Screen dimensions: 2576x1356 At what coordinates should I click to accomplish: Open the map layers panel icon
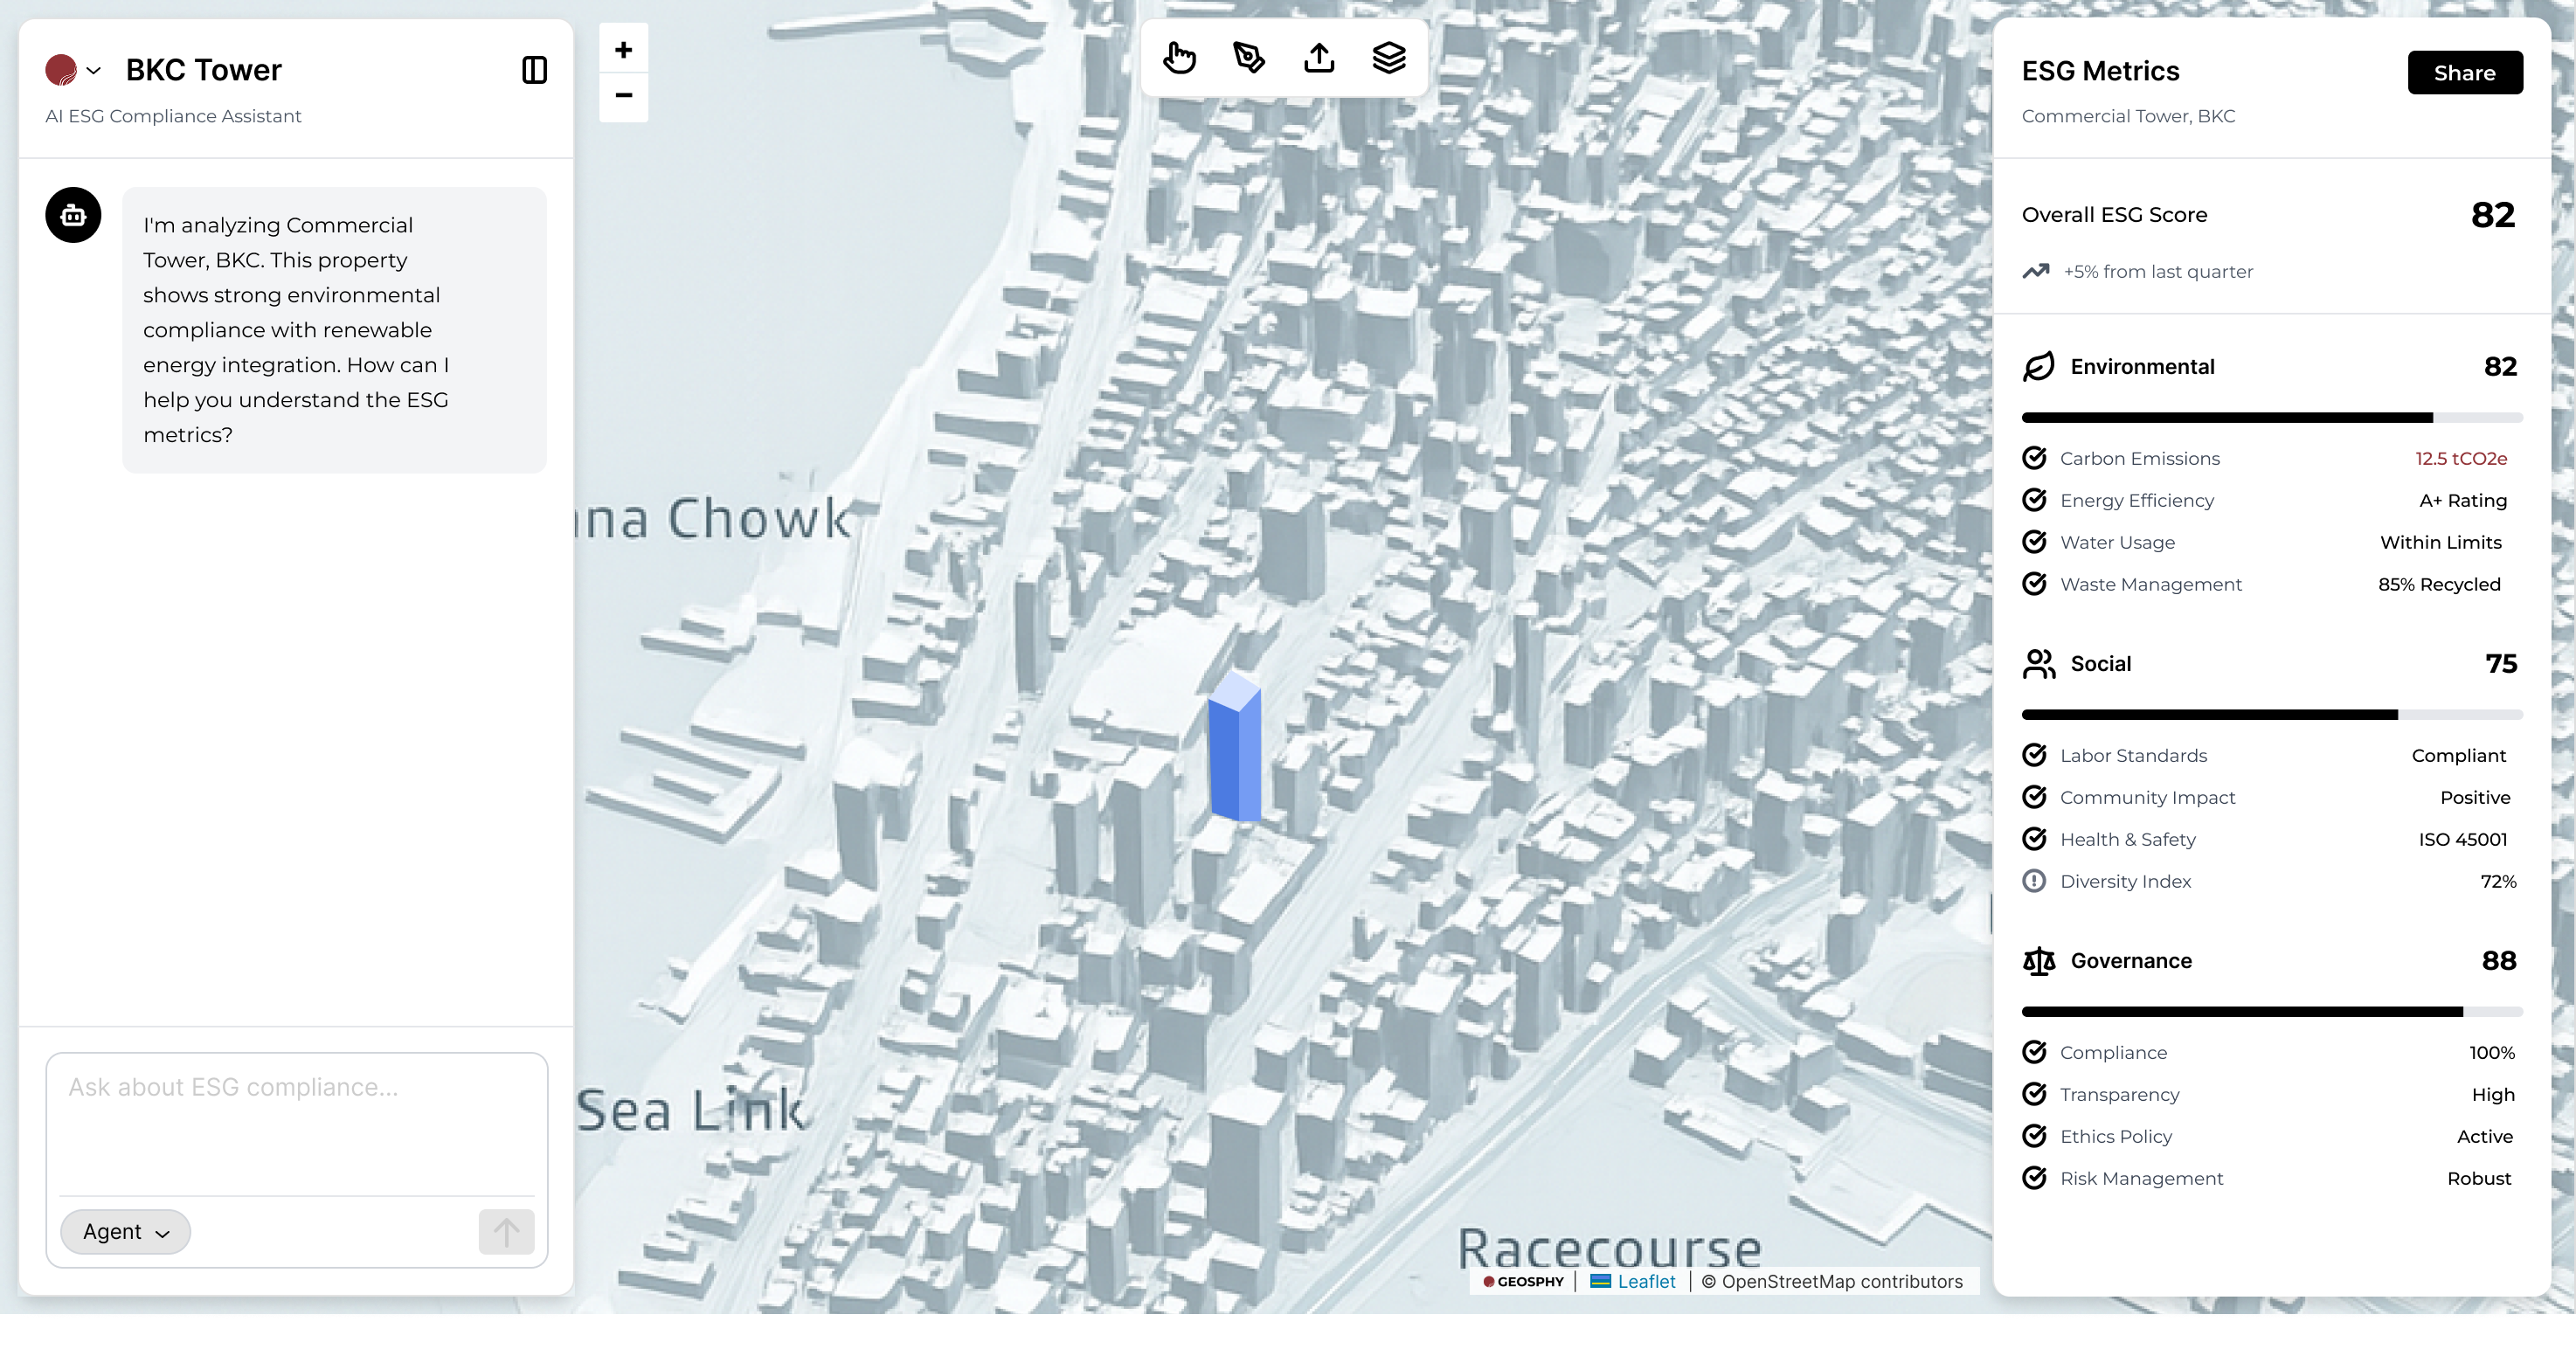1389,57
